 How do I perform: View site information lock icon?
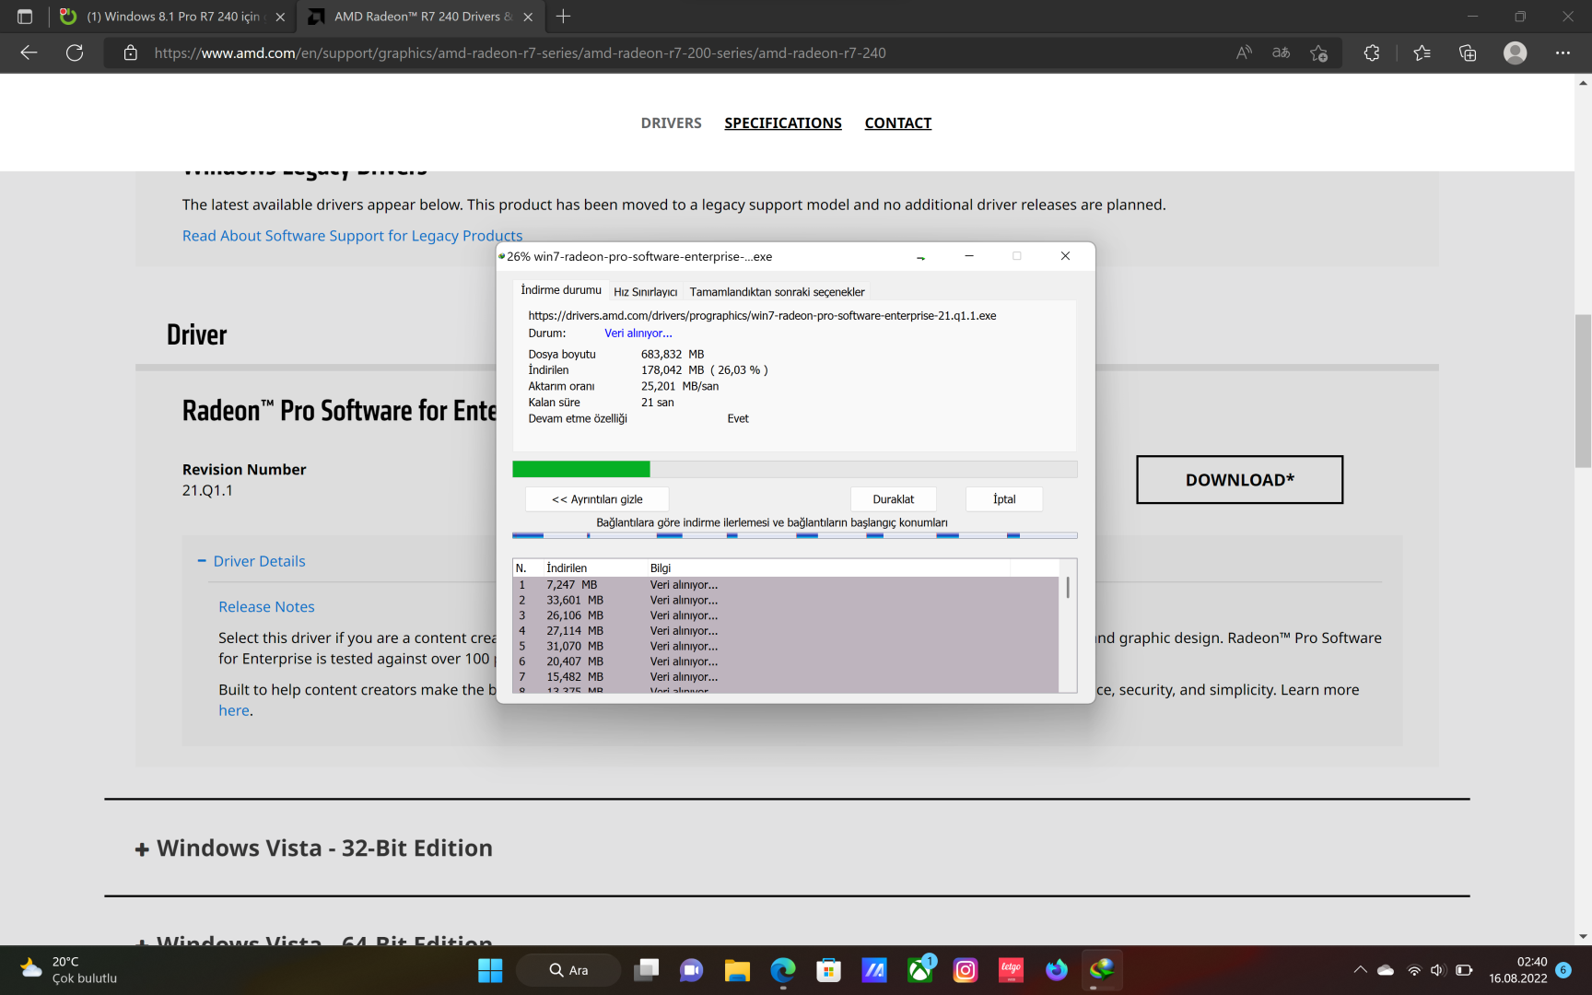131,53
